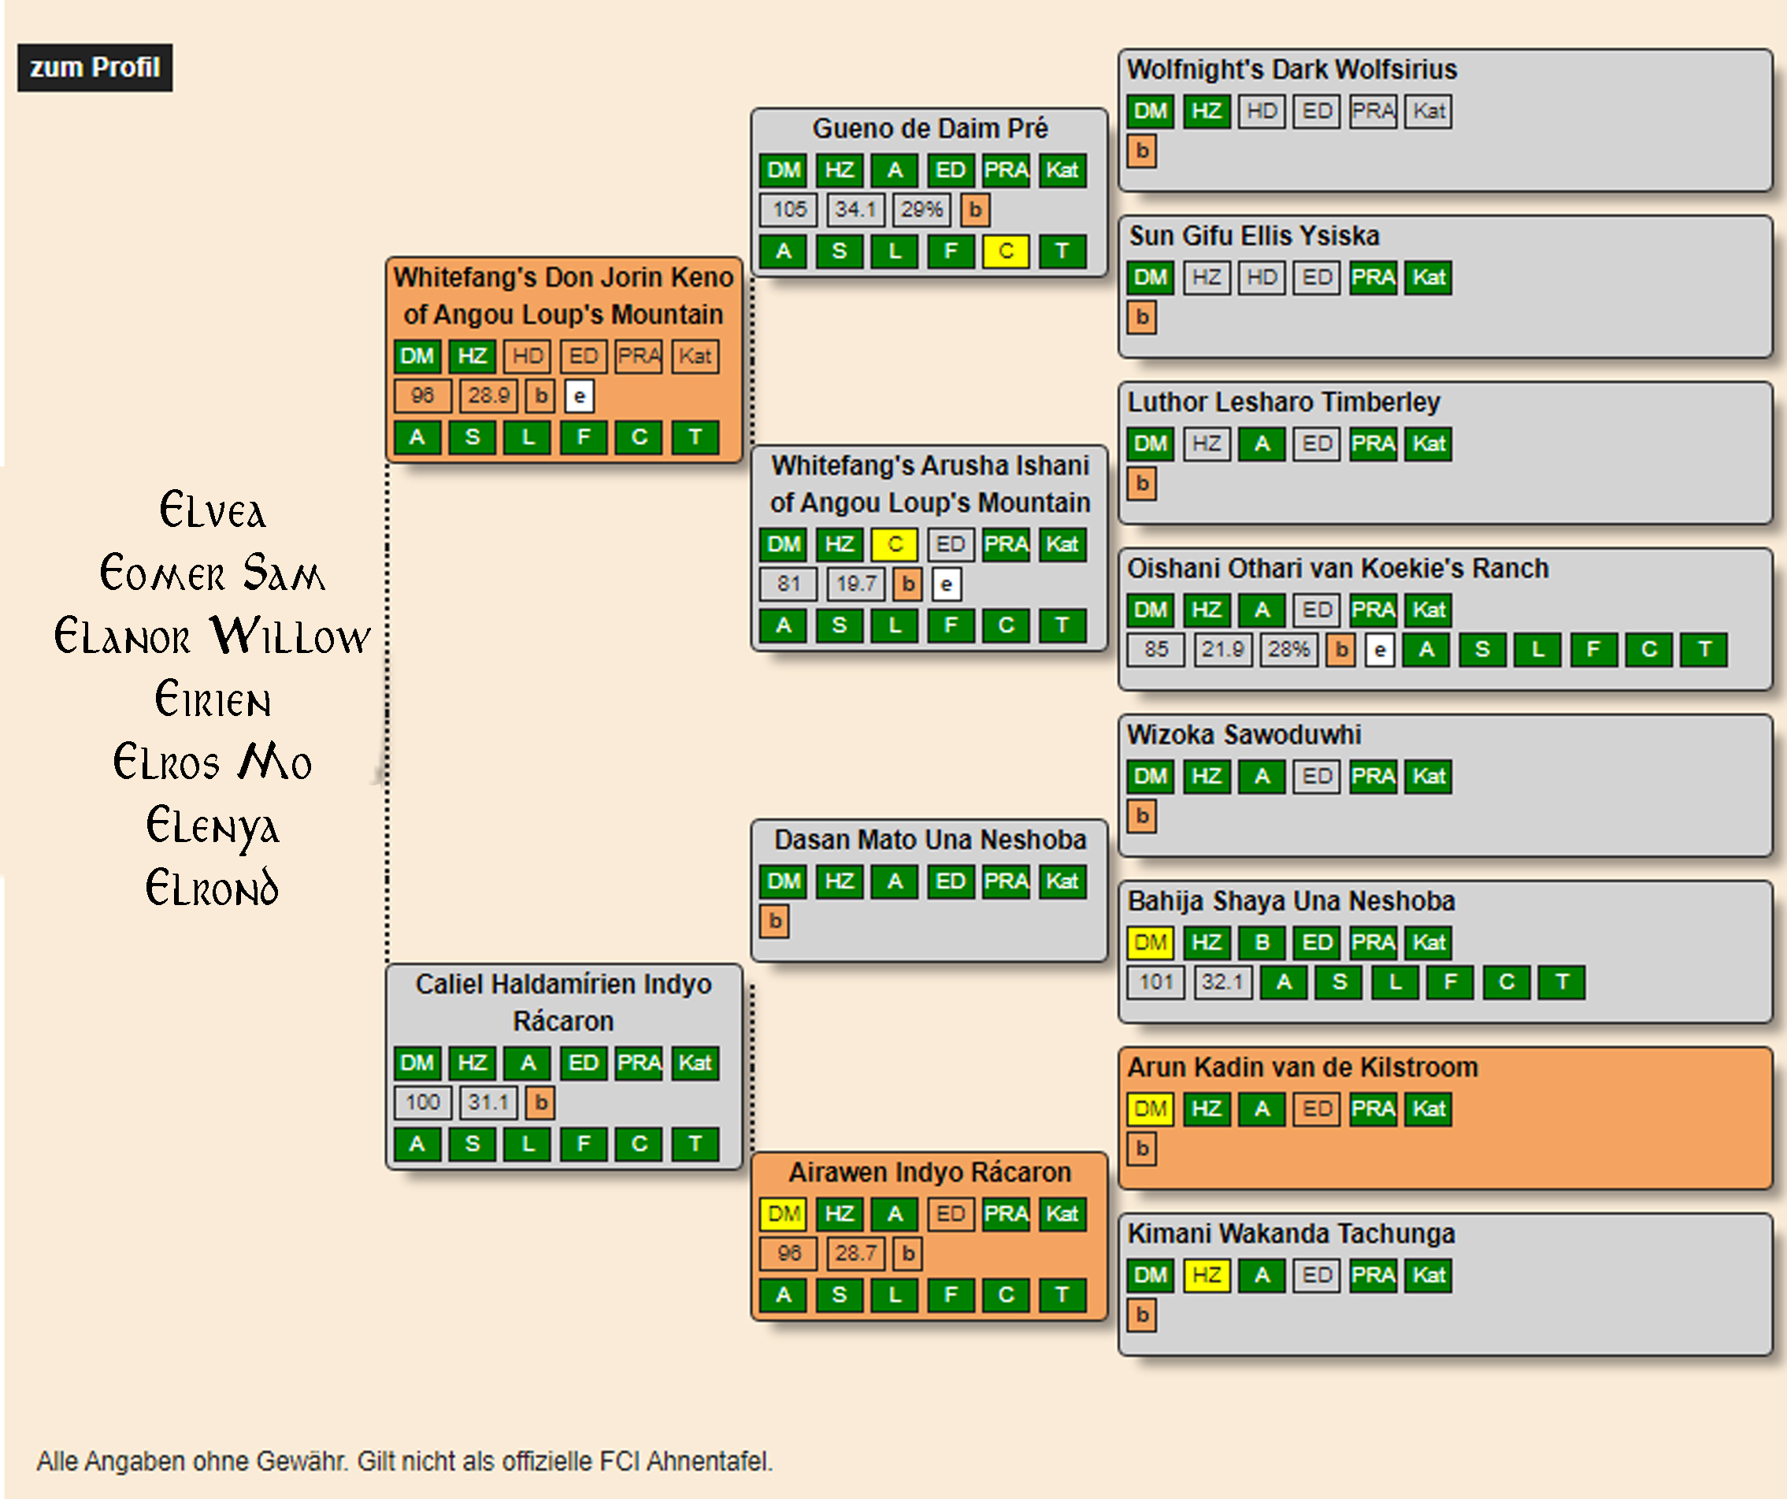
Task: Click white 'e' badge in Whitefang's Don Jorin Keno
Action: [x=579, y=395]
